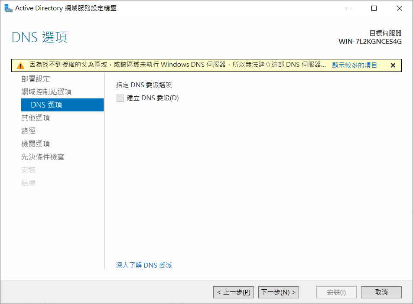Navigate to the 先決條件檢查 step
The image size is (413, 304).
pos(43,157)
